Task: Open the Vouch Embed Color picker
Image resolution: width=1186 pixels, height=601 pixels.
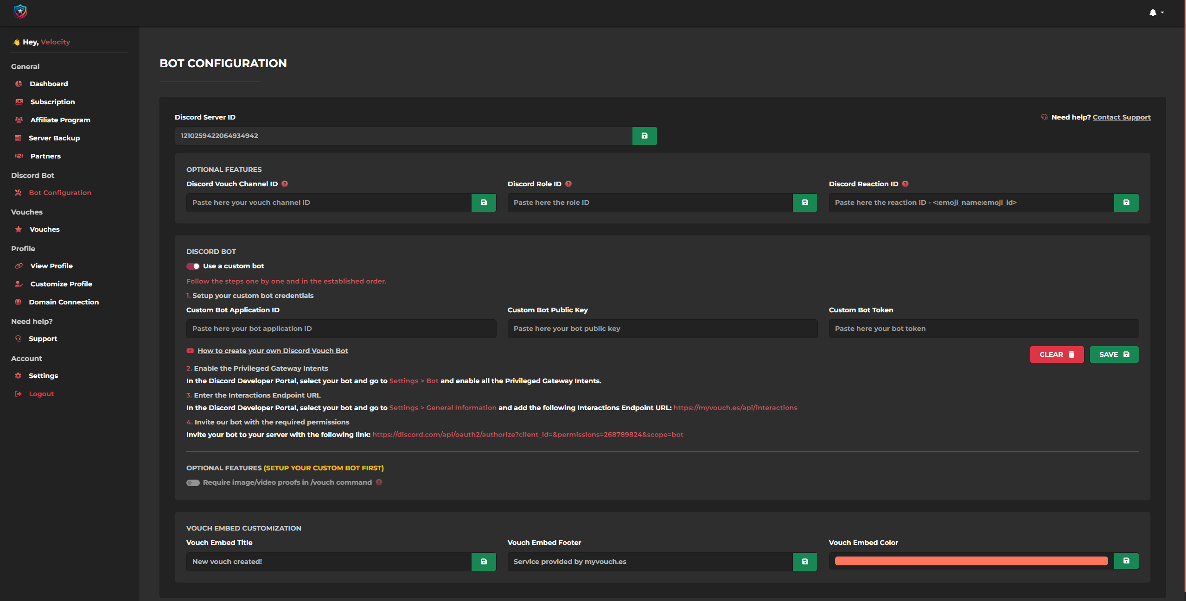Action: [x=971, y=561]
